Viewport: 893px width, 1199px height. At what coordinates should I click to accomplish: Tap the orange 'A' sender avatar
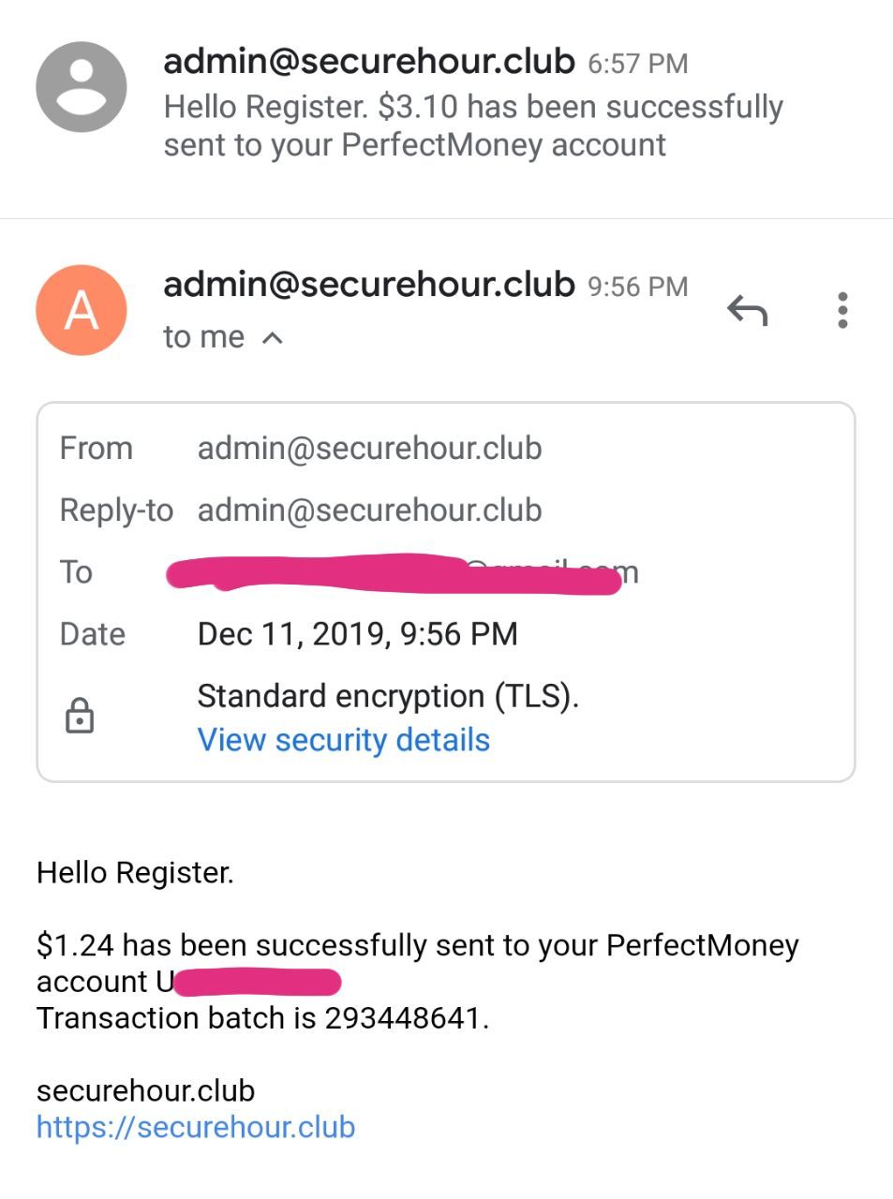coord(82,310)
